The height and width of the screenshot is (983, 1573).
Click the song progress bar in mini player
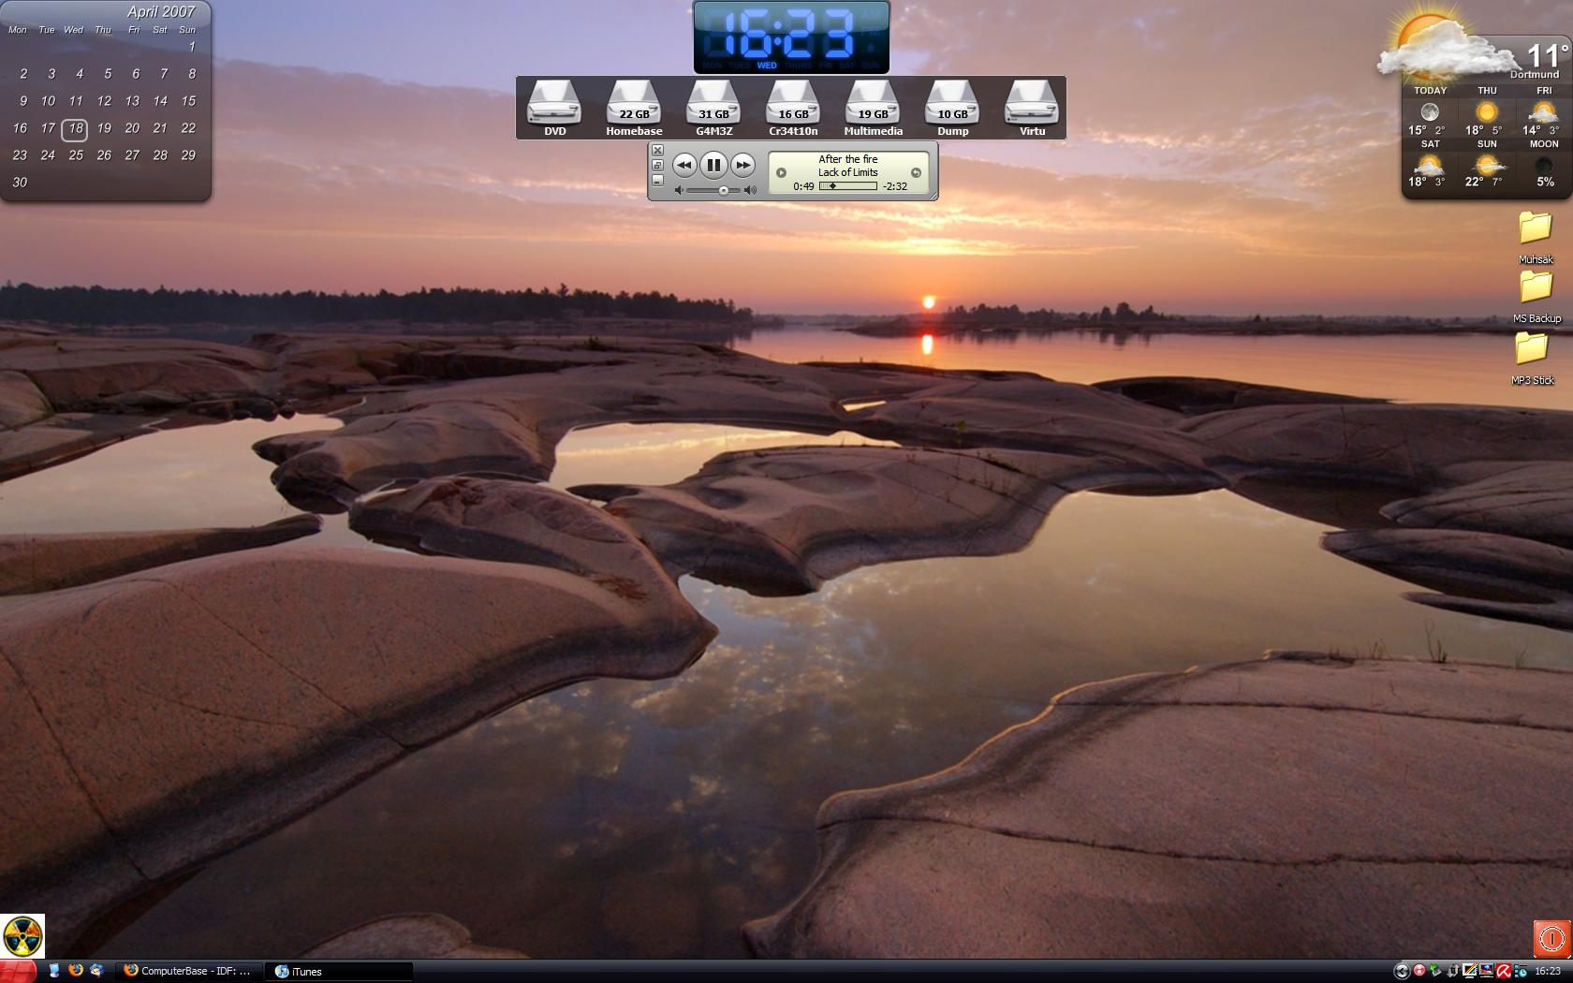[848, 186]
